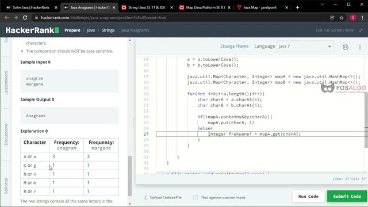Close the String Java SE 11 tab
Screen dimensions: 368x207
click(x=171, y=7)
